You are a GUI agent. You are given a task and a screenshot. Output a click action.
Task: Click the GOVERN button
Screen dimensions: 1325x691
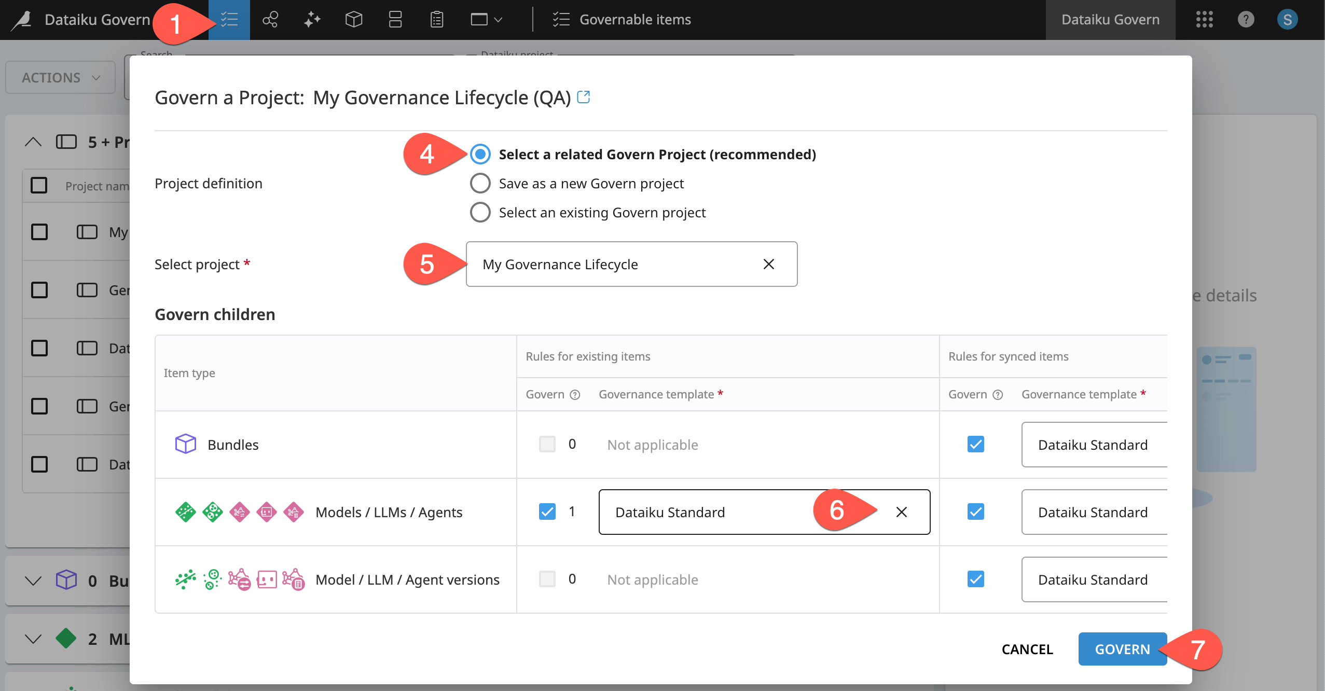click(1122, 649)
